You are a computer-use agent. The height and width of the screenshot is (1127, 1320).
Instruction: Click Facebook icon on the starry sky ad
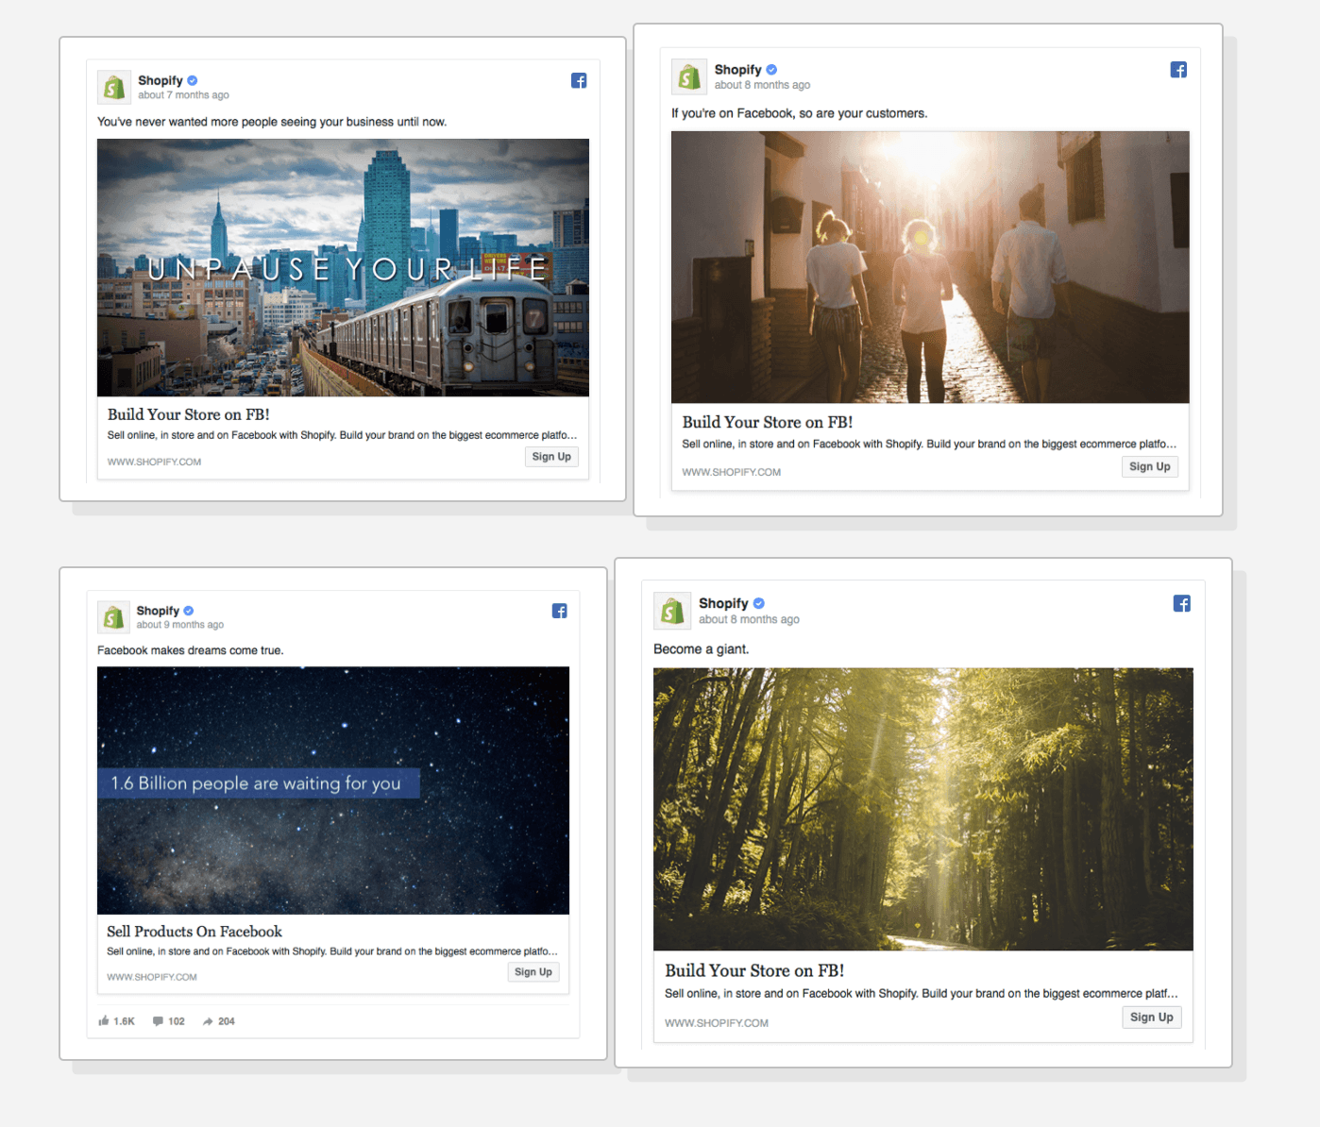560,611
